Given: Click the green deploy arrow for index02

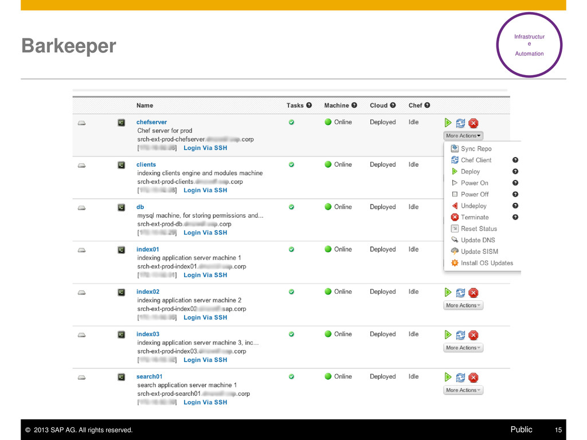Looking at the screenshot, I should coord(448,292).
